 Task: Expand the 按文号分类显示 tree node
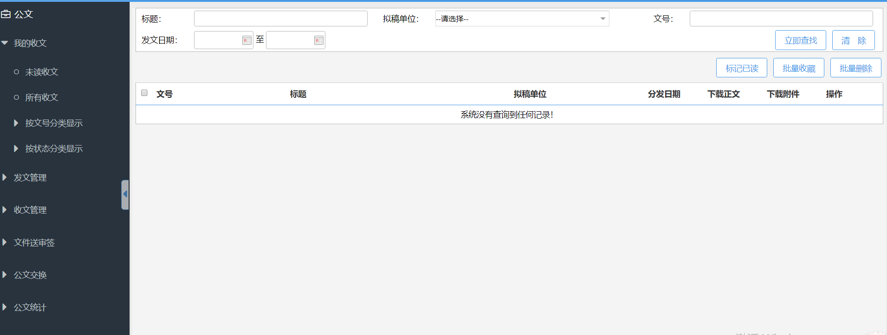point(17,123)
